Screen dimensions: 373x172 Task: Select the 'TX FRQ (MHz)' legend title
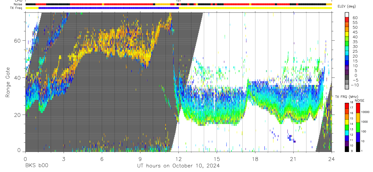[347, 97]
